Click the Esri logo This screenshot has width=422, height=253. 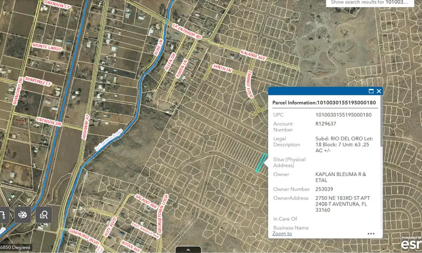pos(411,245)
